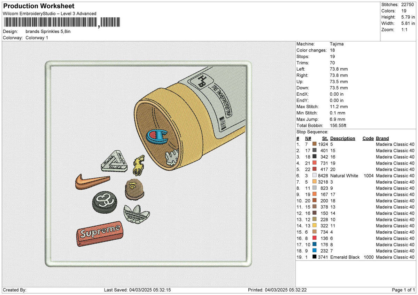Click the red swatch for stop 16
This screenshot has height=295, width=418.
pyautogui.click(x=315, y=238)
